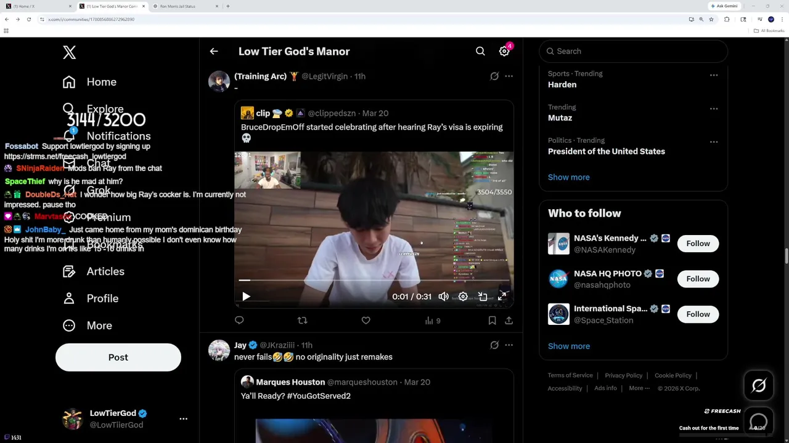Viewport: 789px width, 443px height.
Task: Go back using the arrow by Low Tier God's Manor
Action: [214, 52]
